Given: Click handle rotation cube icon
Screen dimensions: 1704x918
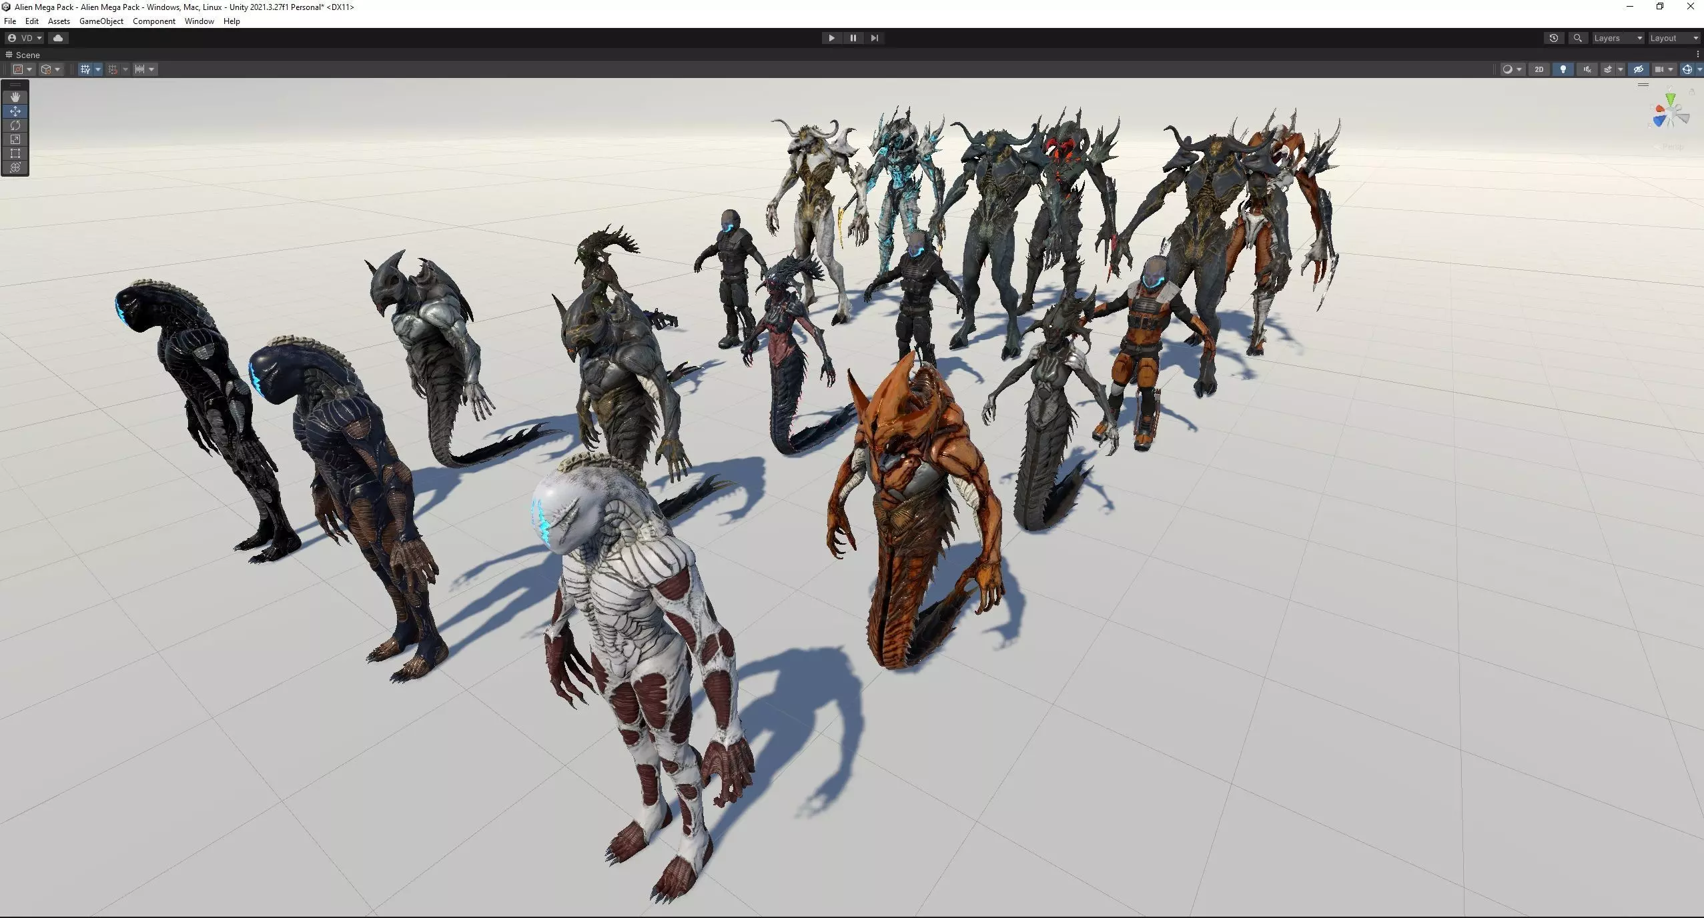Looking at the screenshot, I should click(x=46, y=69).
